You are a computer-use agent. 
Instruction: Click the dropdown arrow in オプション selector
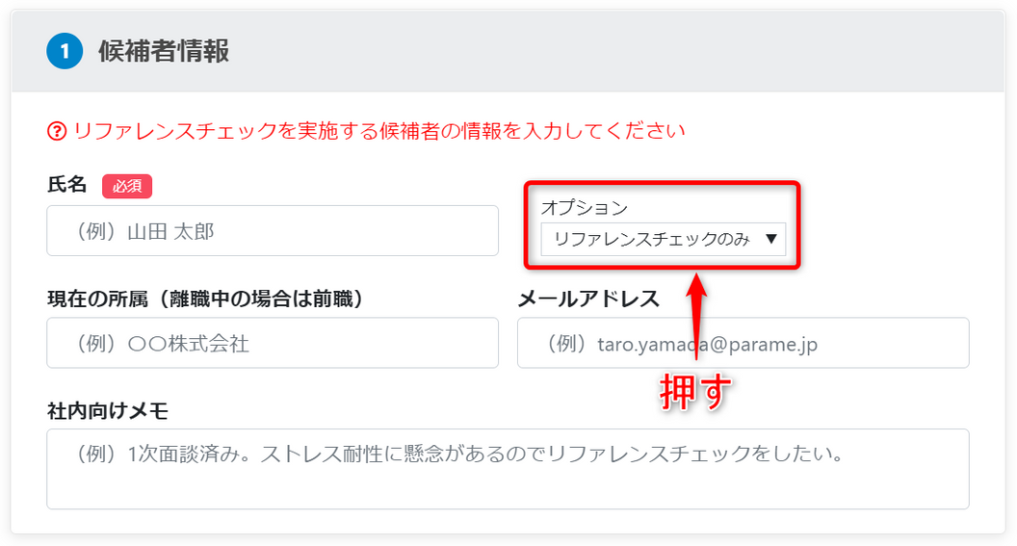point(771,239)
